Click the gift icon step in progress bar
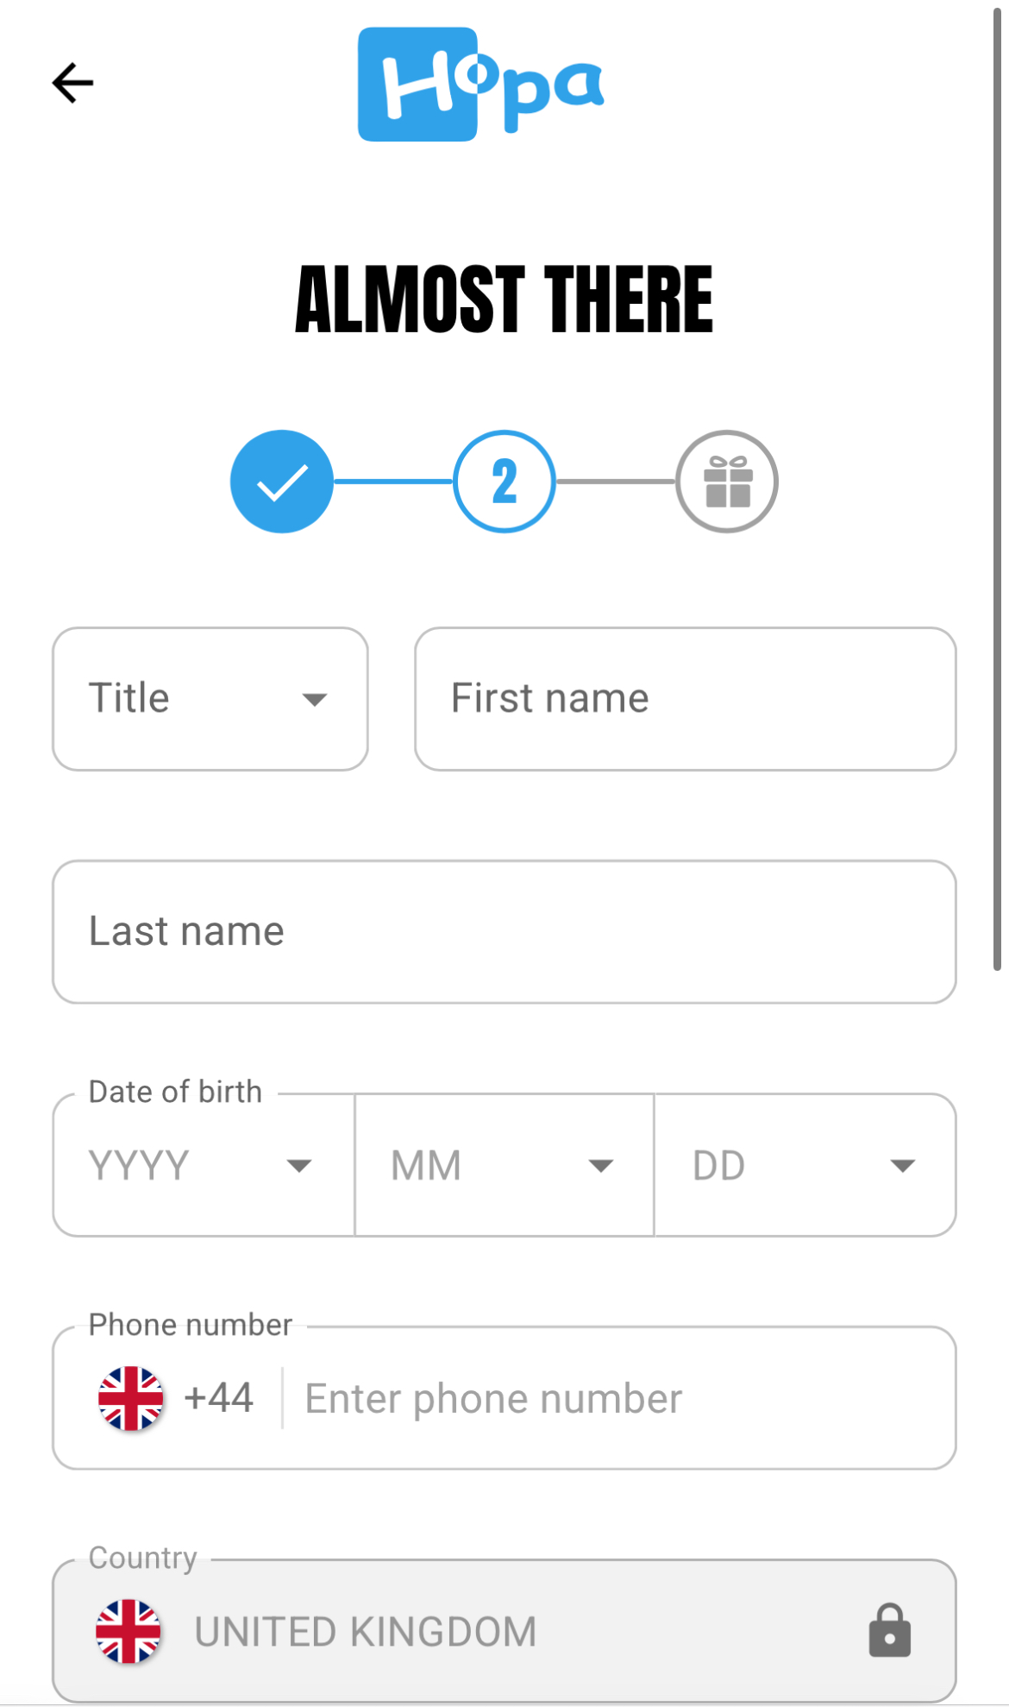 (727, 481)
